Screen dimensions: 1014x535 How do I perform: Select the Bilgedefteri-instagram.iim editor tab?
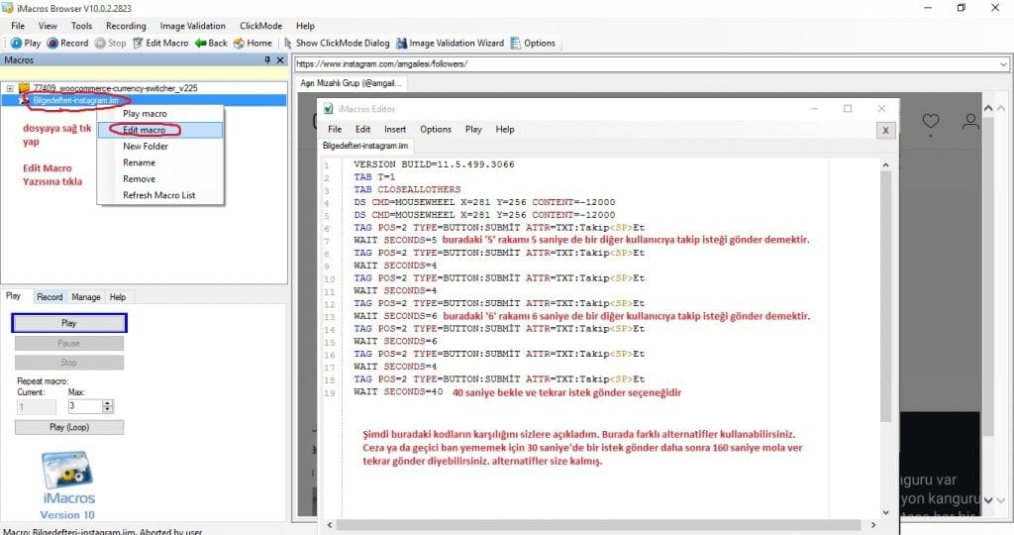coord(365,146)
